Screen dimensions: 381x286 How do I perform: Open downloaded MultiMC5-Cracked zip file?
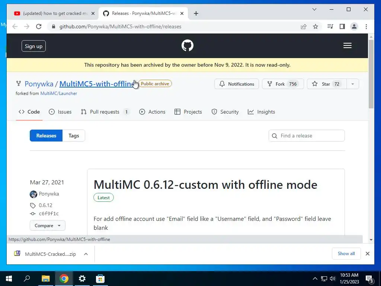[50, 254]
